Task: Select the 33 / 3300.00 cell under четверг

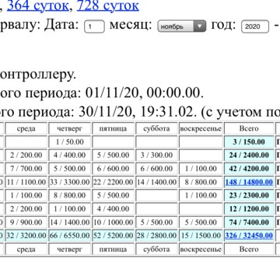Action: click(69, 182)
